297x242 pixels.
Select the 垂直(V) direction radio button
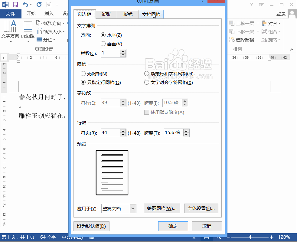coord(103,44)
